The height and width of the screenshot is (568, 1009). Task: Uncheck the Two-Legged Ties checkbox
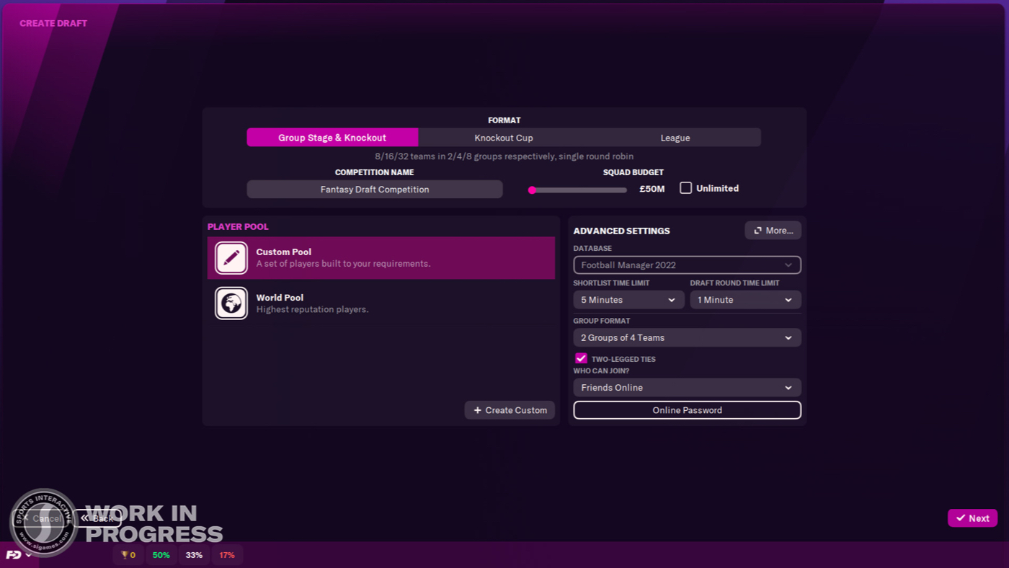pyautogui.click(x=581, y=358)
